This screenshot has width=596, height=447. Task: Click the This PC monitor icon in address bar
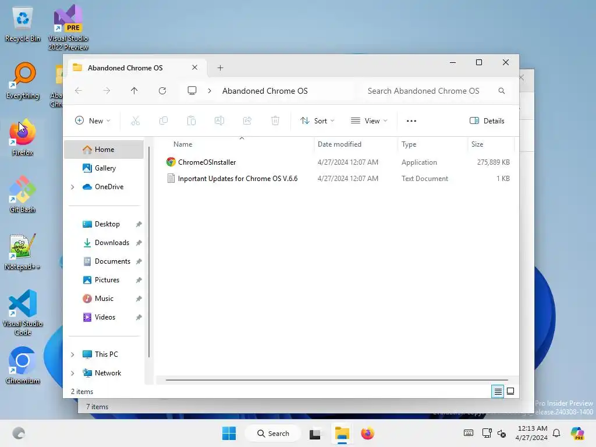tap(192, 90)
